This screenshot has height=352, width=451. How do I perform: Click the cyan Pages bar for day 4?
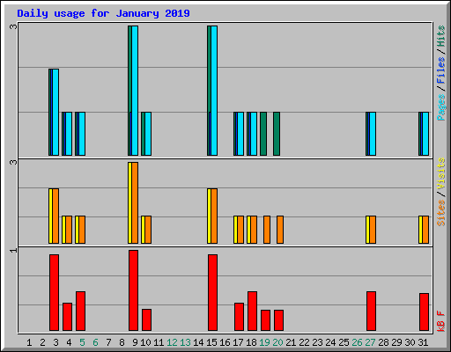point(69,134)
